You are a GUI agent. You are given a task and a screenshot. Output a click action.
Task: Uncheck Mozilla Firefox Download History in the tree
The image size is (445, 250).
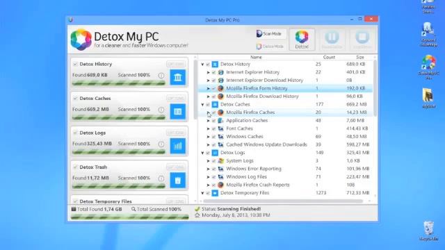(x=213, y=97)
